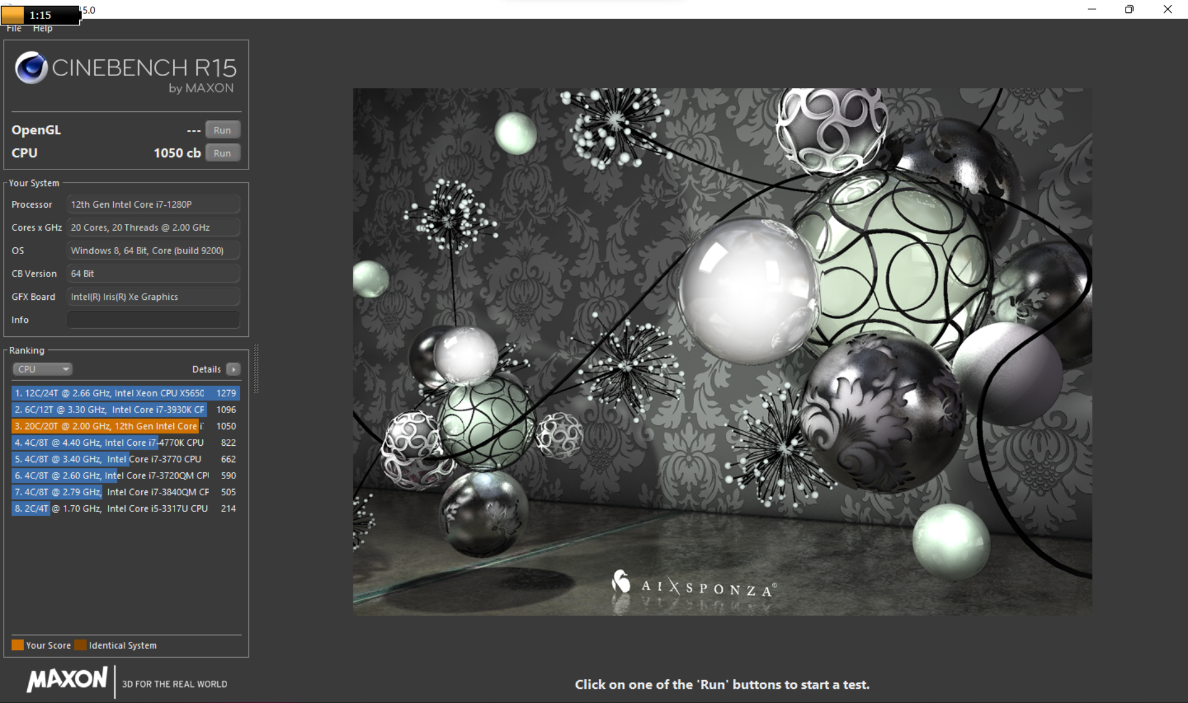Open the File menu
This screenshot has width=1188, height=703.
tap(14, 28)
